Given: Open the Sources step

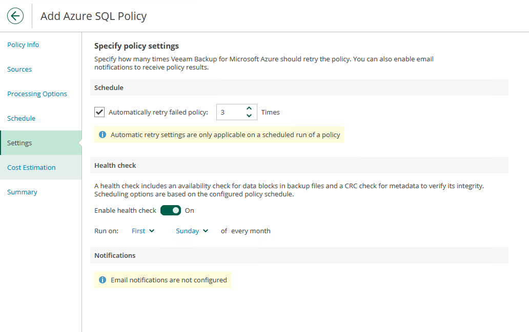Looking at the screenshot, I should 19,69.
